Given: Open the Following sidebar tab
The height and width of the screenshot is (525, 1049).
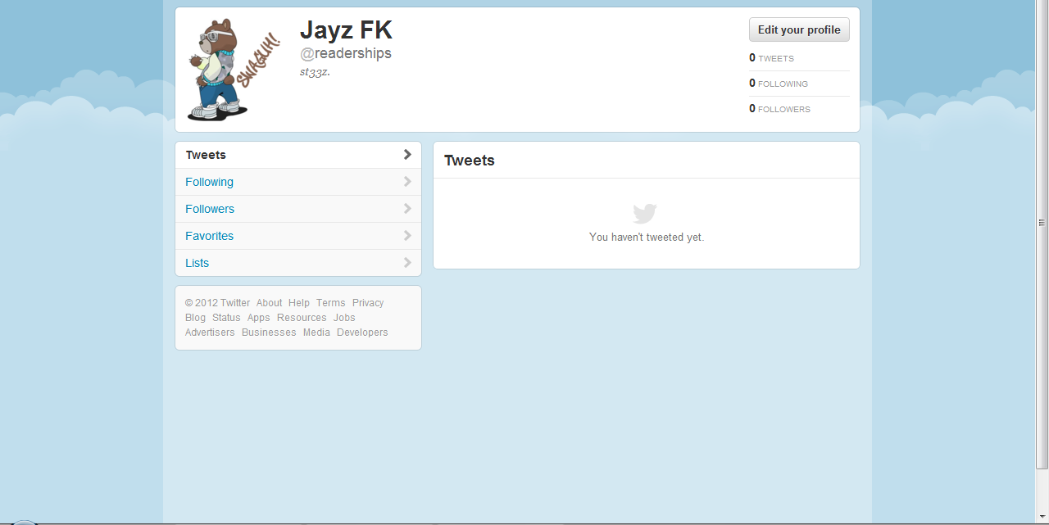Looking at the screenshot, I should tap(298, 182).
